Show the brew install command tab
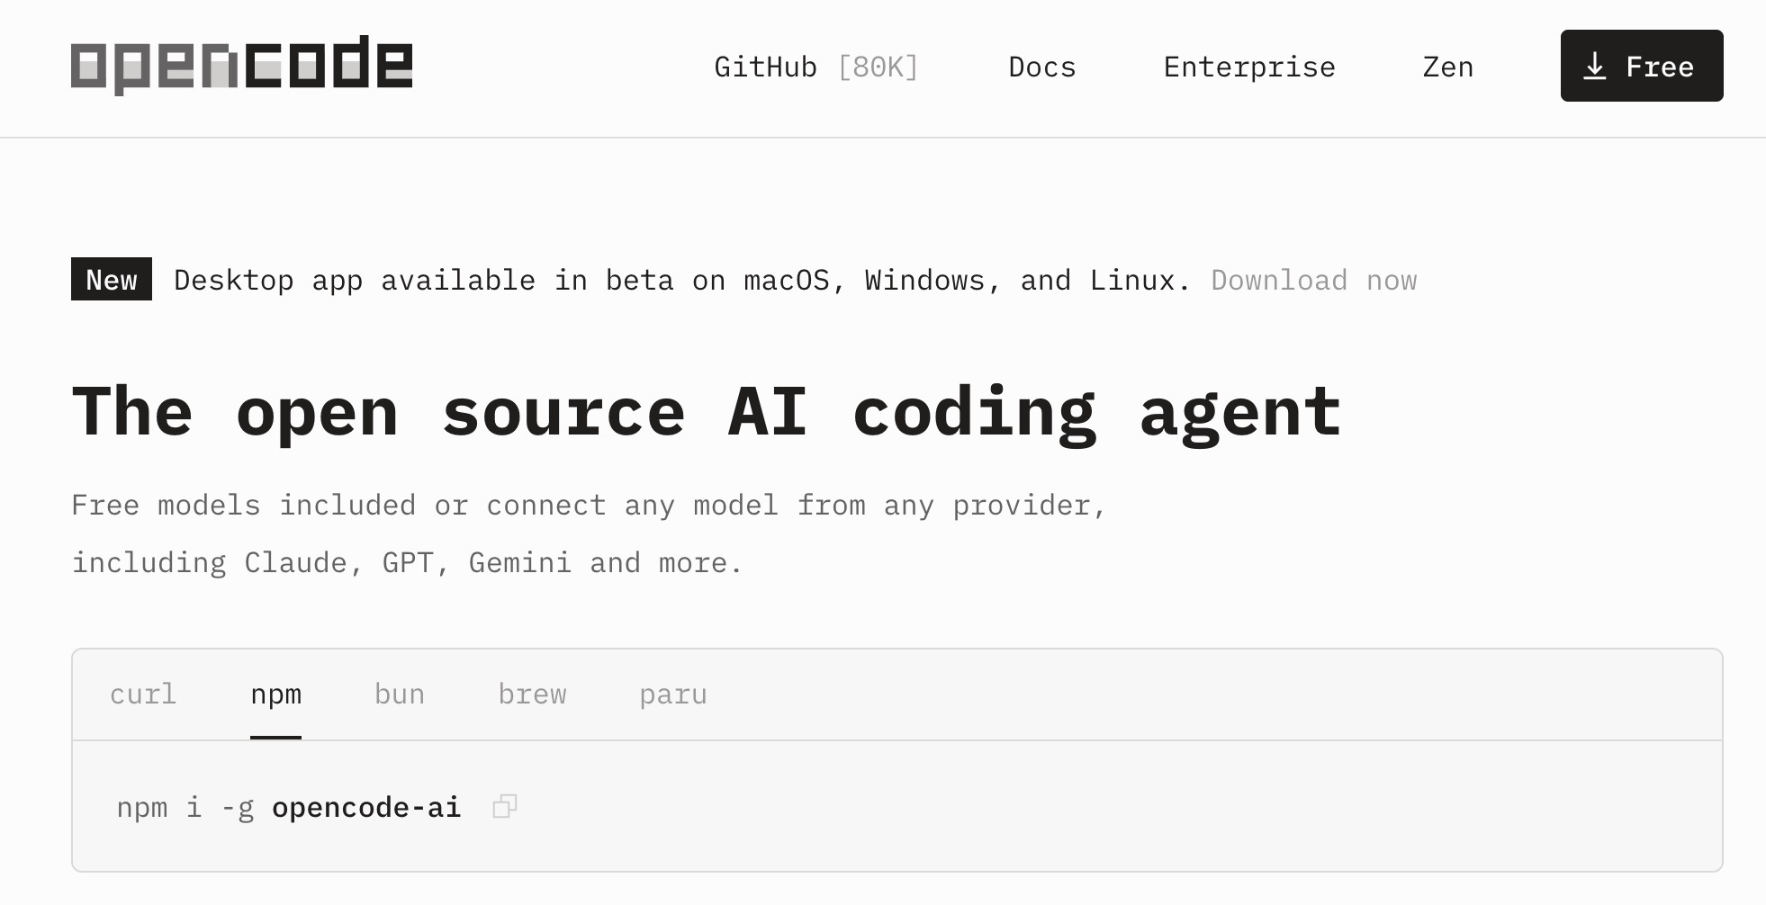 [x=532, y=694]
